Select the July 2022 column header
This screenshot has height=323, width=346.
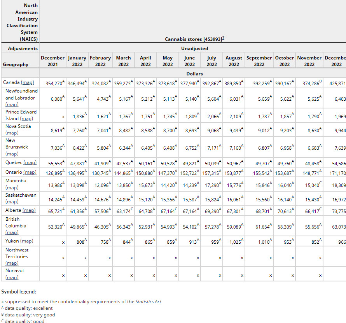[x=211, y=61]
